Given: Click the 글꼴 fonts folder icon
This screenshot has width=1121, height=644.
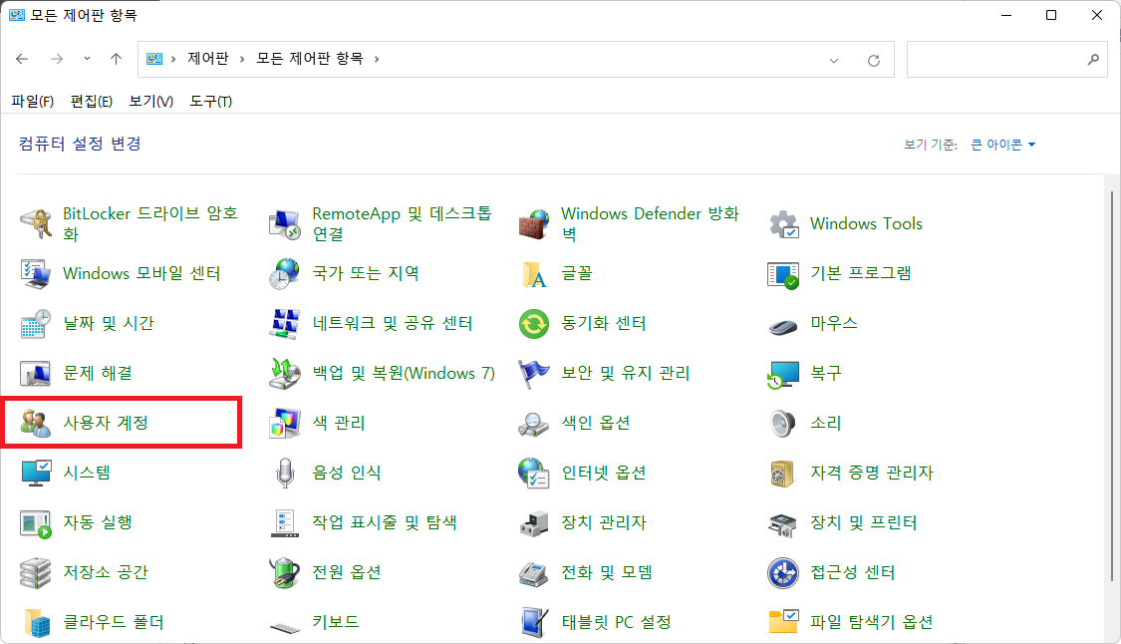Looking at the screenshot, I should (534, 274).
